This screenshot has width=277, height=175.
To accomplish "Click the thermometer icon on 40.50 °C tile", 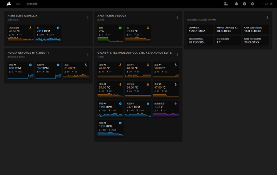I will [x=30, y=28].
